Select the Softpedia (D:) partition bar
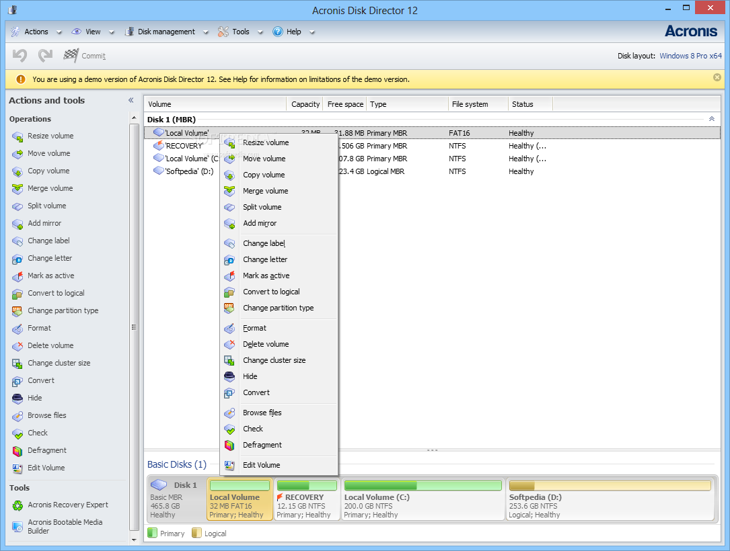730x551 pixels. coord(610,499)
